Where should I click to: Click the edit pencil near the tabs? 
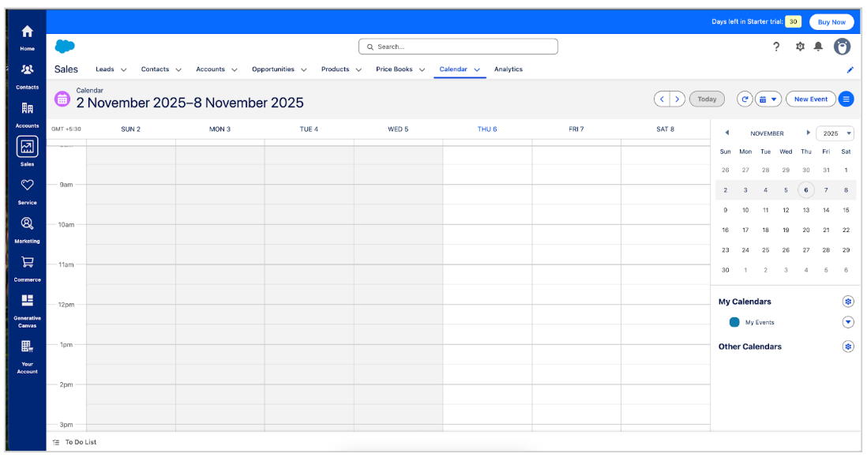[x=850, y=69]
